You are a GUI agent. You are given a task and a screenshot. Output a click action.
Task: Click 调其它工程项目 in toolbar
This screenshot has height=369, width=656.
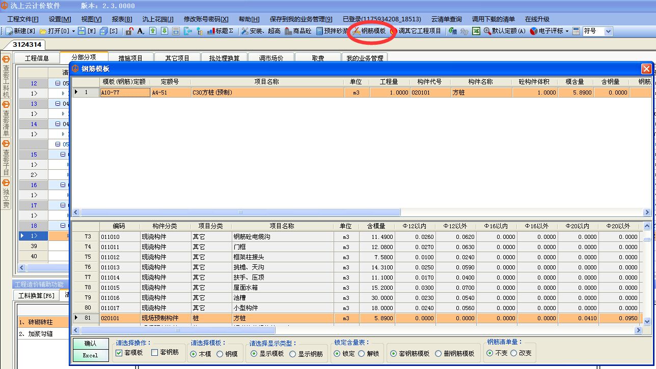pos(416,31)
